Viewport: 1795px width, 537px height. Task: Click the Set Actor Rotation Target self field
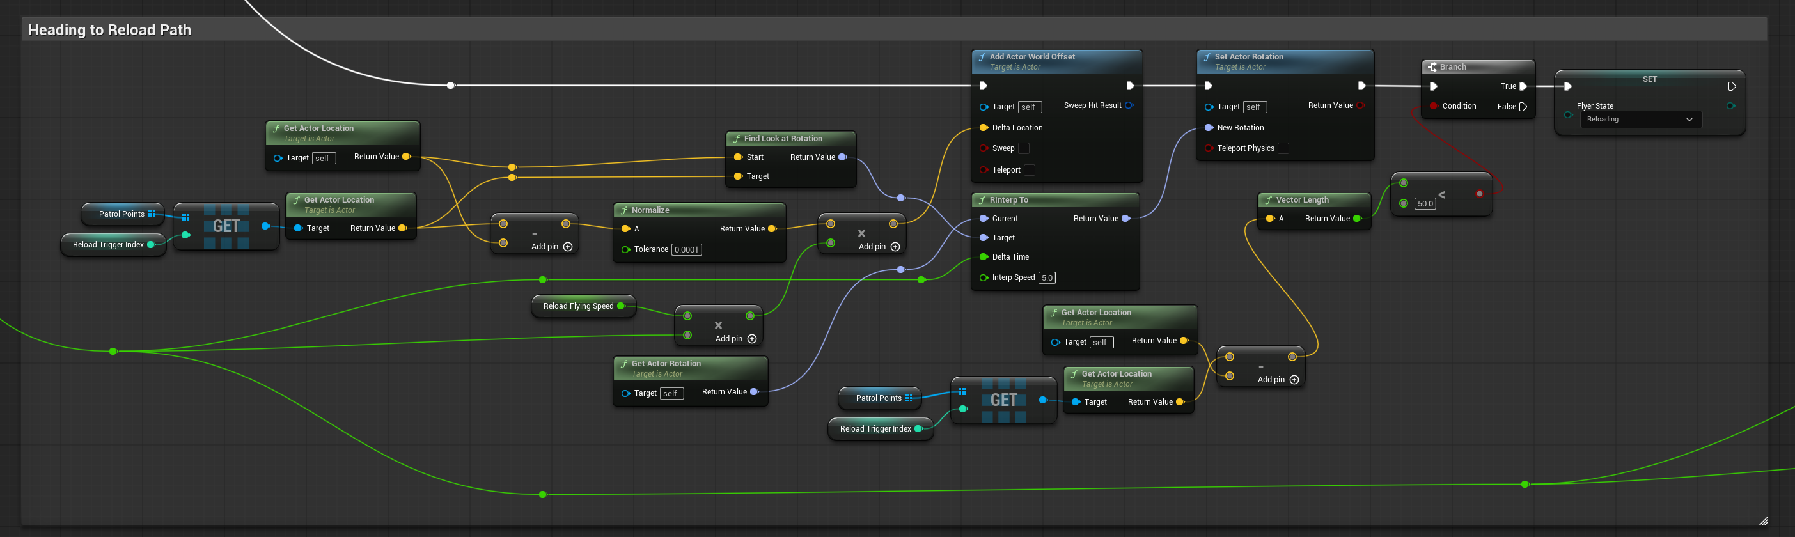coord(1254,107)
